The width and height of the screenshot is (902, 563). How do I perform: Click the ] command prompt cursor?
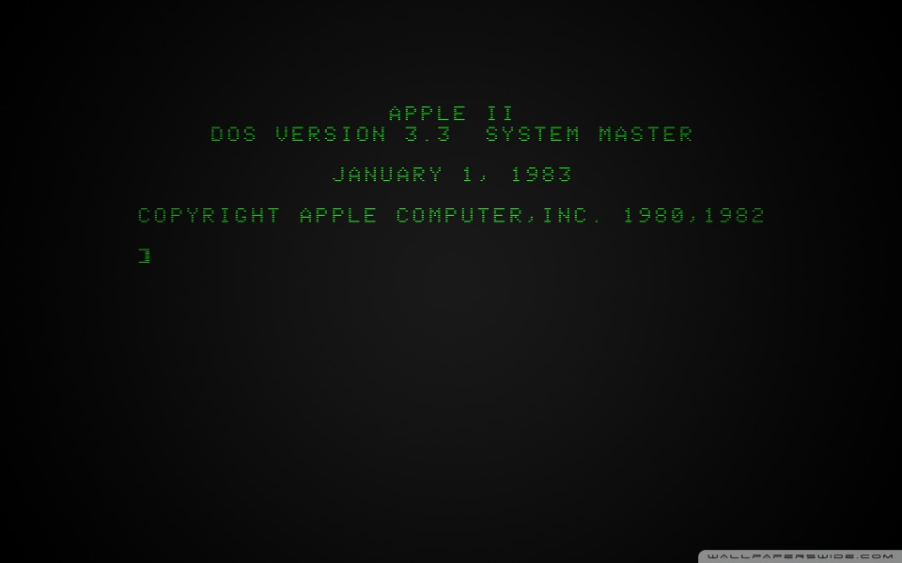(x=145, y=255)
